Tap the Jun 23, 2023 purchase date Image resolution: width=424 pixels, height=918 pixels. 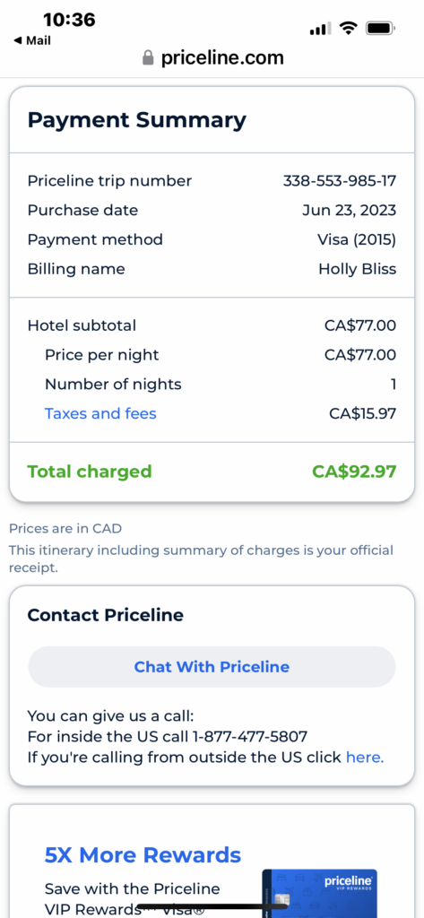[349, 210]
